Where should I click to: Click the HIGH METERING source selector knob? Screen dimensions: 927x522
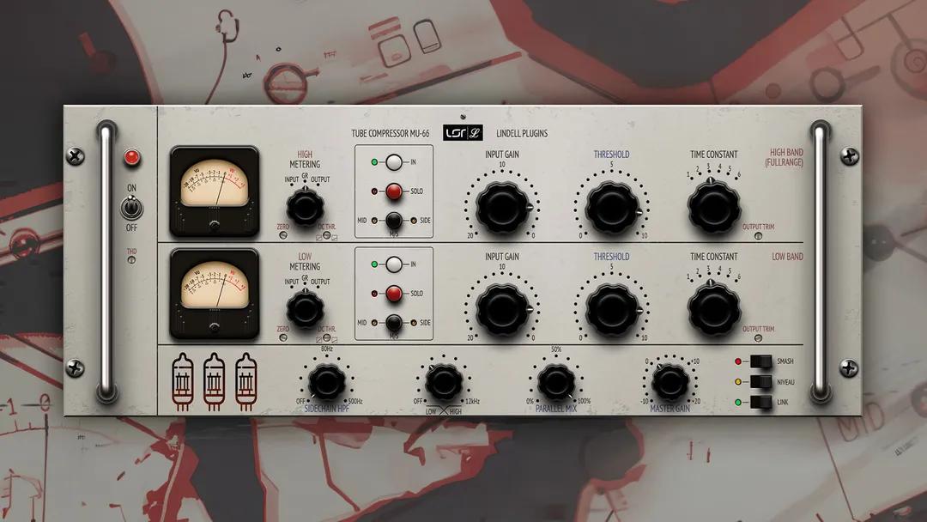[305, 206]
